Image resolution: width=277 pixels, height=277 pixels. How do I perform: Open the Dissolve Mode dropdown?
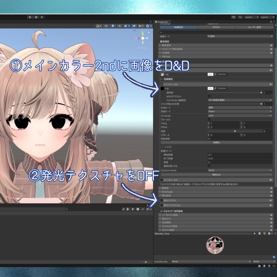point(240,170)
